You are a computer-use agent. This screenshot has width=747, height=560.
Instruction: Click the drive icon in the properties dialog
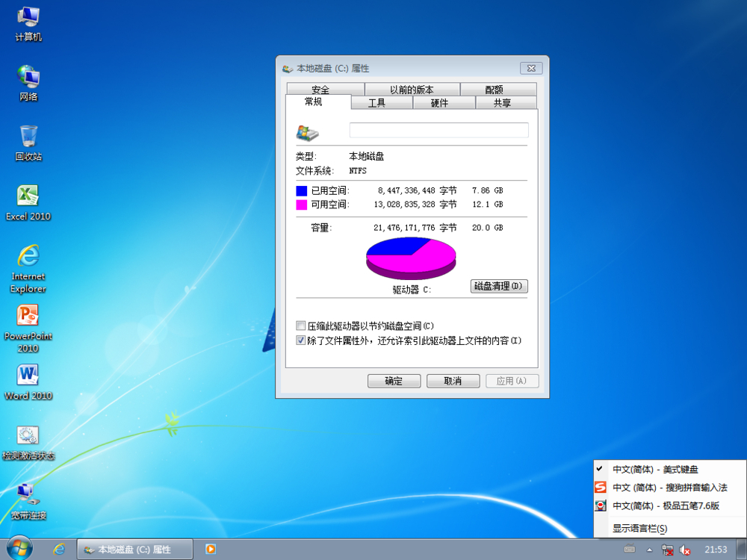[307, 133]
